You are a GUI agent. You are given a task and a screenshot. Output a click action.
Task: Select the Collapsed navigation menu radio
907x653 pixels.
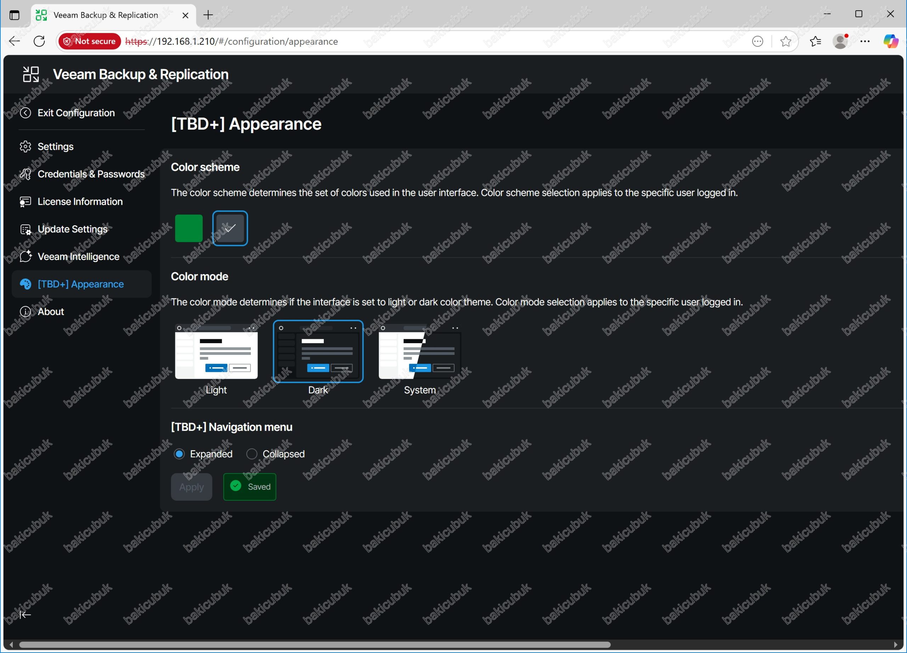pos(252,454)
